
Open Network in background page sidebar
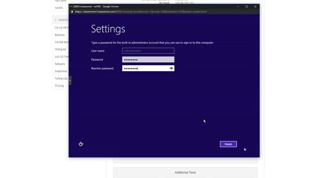pyautogui.click(x=60, y=64)
